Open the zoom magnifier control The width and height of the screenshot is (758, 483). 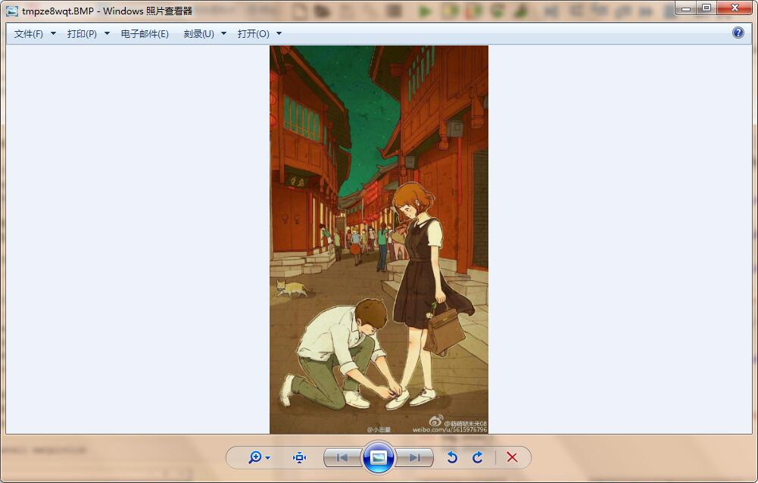tap(254, 457)
